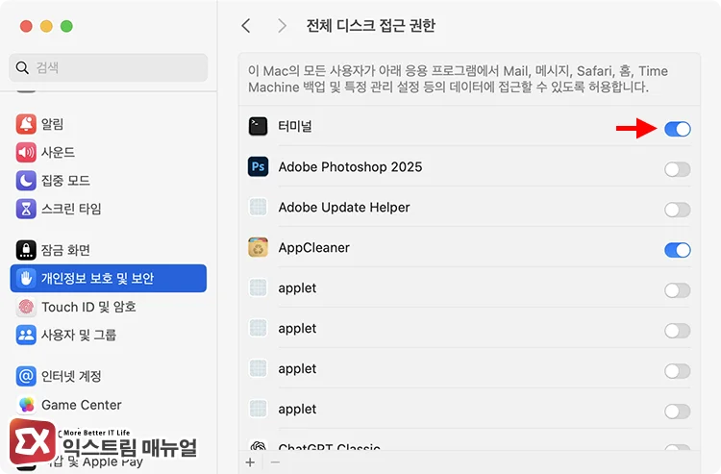
Task: Click the search magnifier icon
Action: 22,67
